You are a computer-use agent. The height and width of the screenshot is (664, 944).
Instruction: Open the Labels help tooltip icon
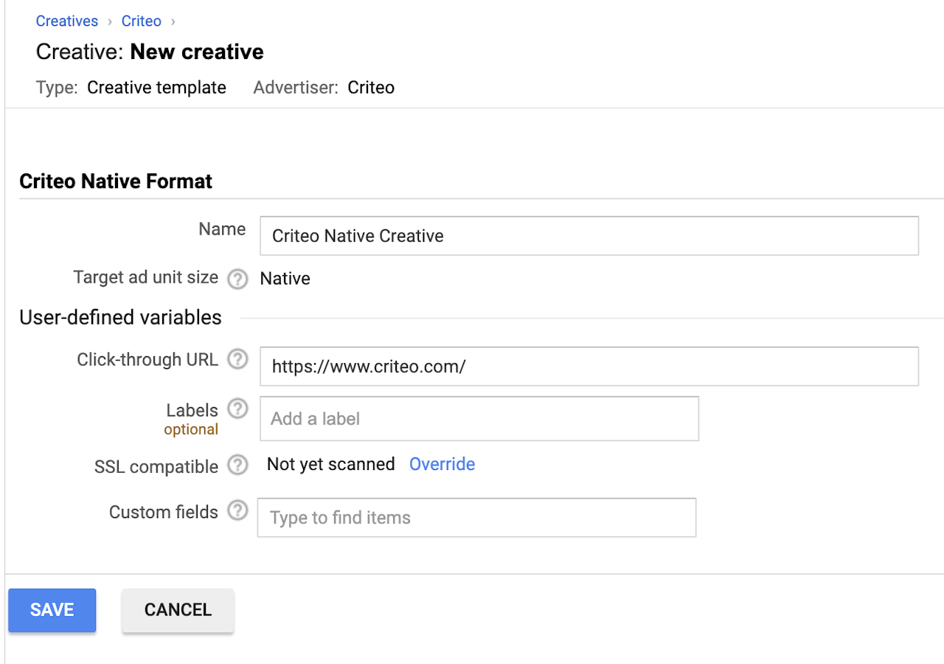pos(237,408)
